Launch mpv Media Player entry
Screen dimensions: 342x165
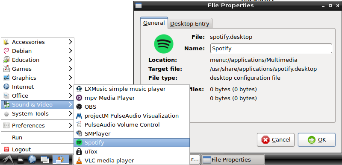132,98
